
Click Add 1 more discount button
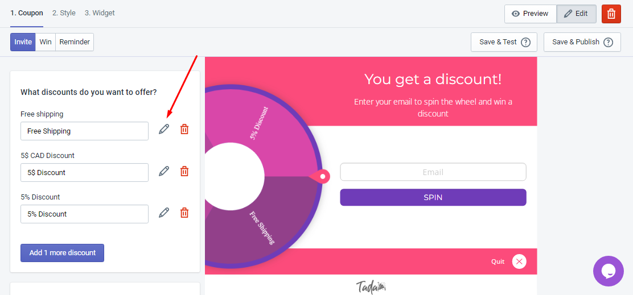point(62,253)
